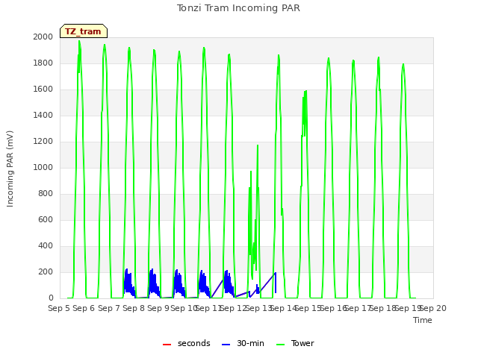Image resolution: width=478 pixels, height=358 pixels.
Task: Toggle the seconds legend entry
Action: point(186,343)
